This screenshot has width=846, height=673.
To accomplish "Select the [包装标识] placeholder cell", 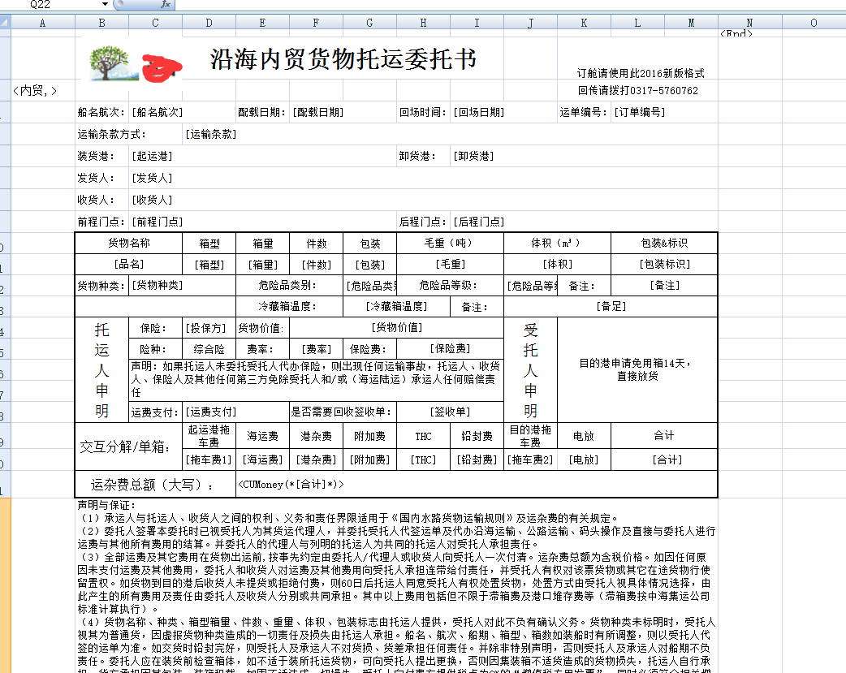I will point(664,265).
